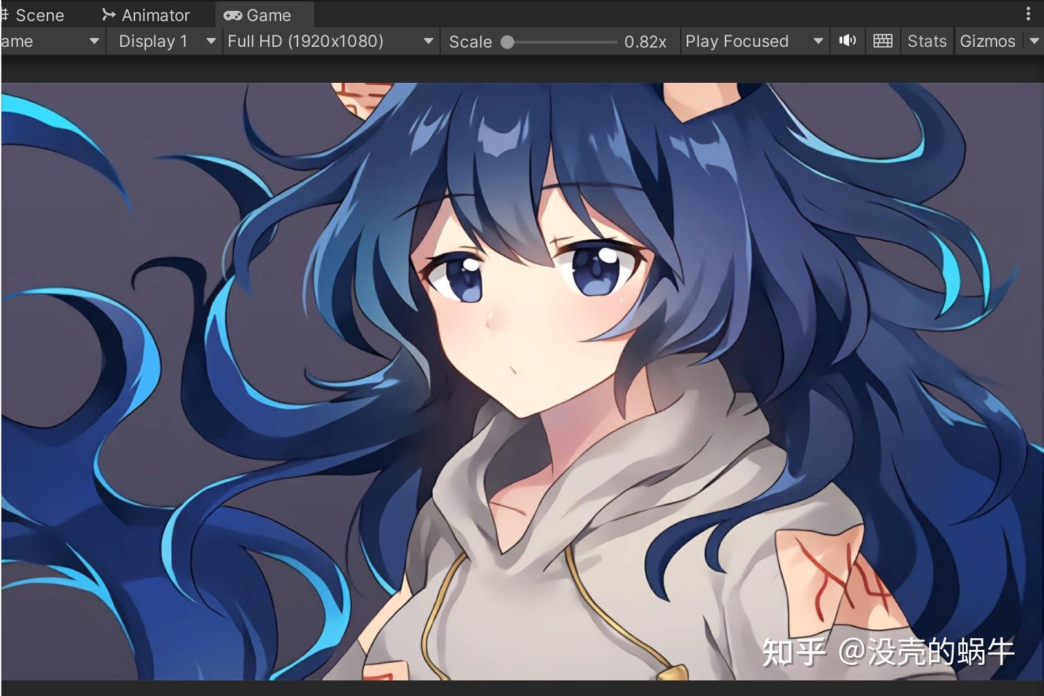1044x696 pixels.
Task: Expand the Gizmos dropdown arrow
Action: coord(1034,41)
